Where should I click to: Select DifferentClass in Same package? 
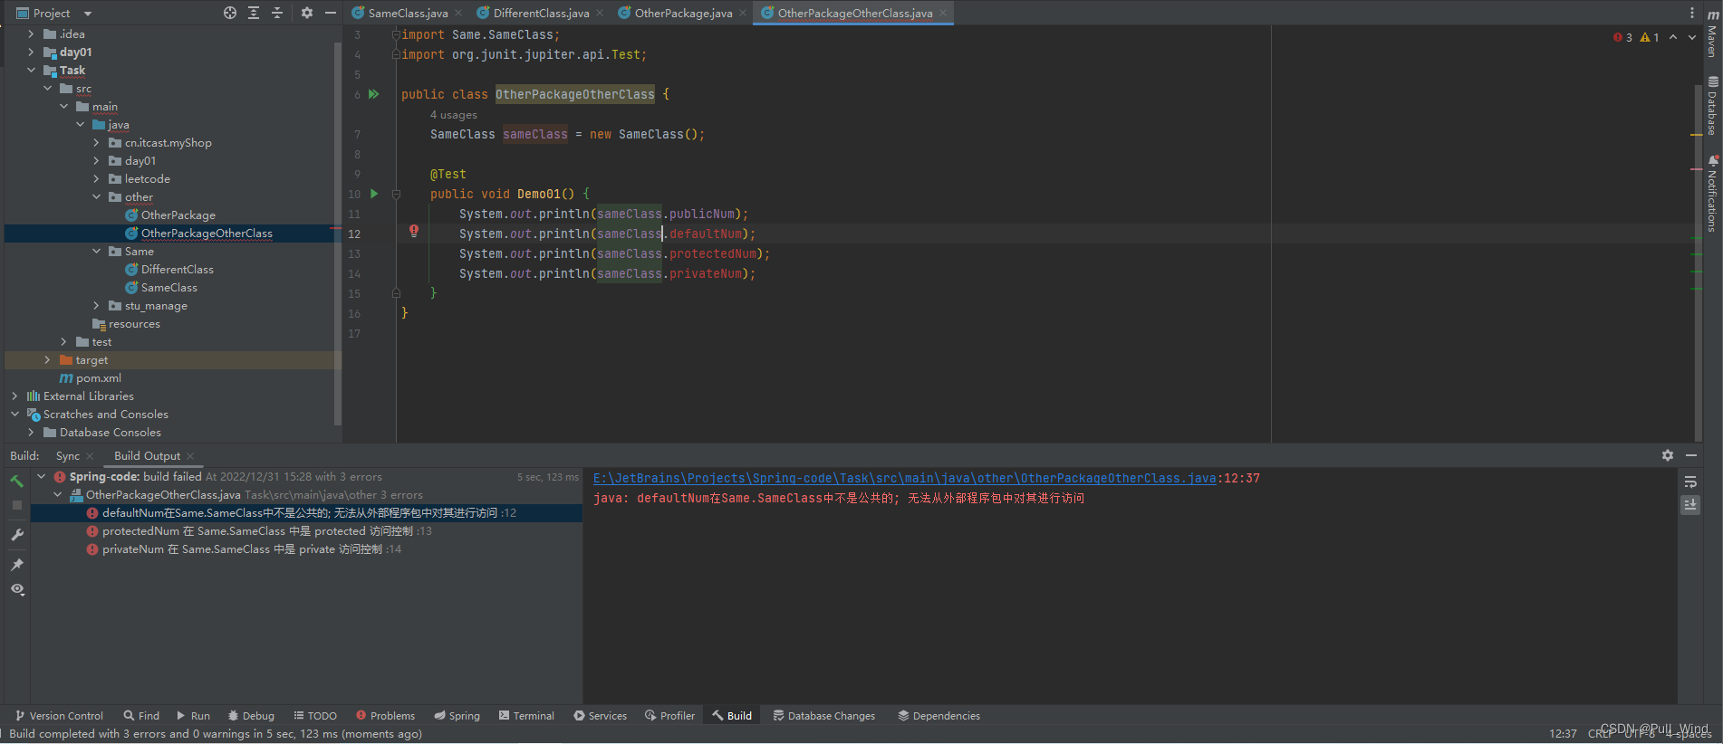pyautogui.click(x=177, y=270)
